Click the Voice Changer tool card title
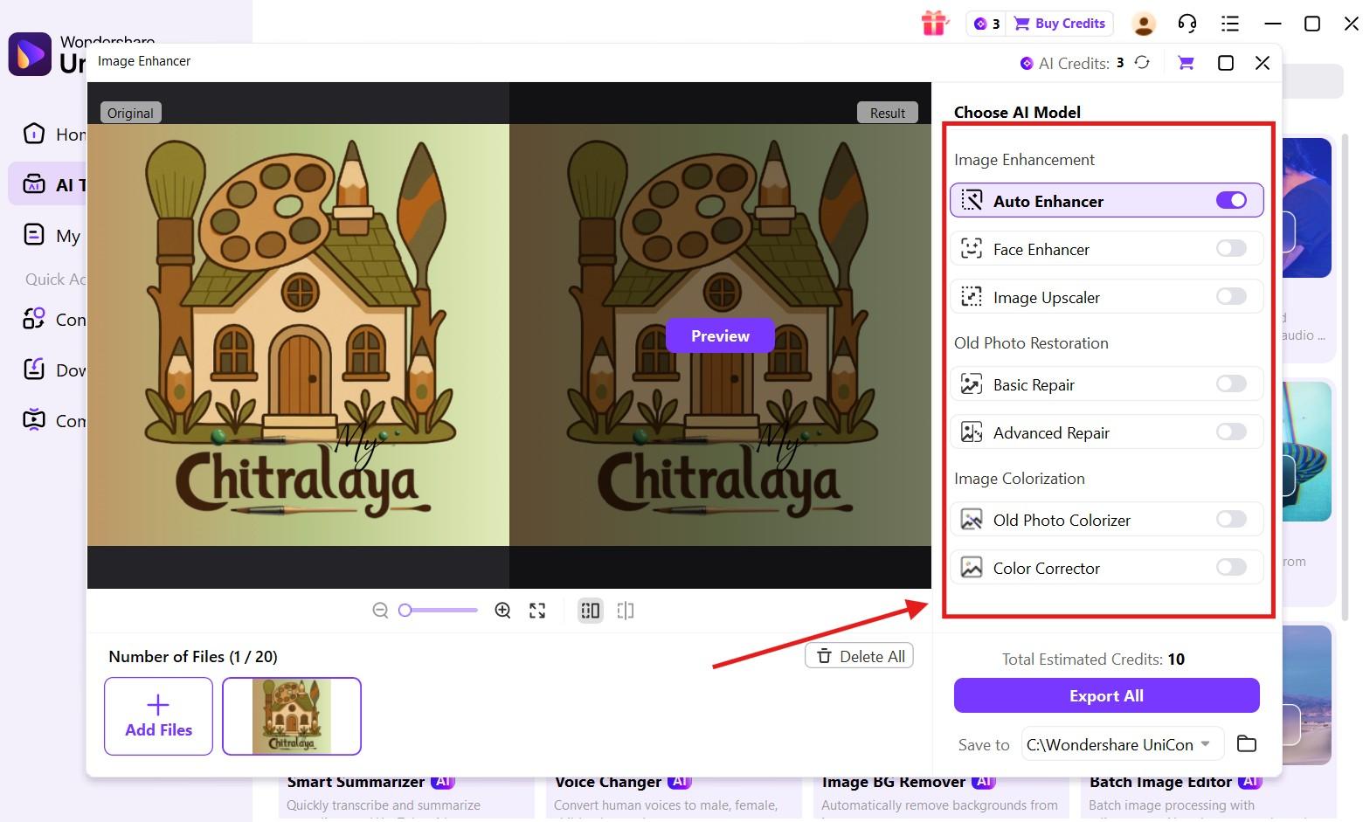 [608, 782]
